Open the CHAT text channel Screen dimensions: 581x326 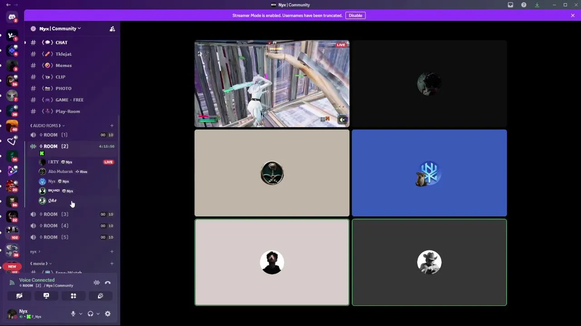(72, 43)
